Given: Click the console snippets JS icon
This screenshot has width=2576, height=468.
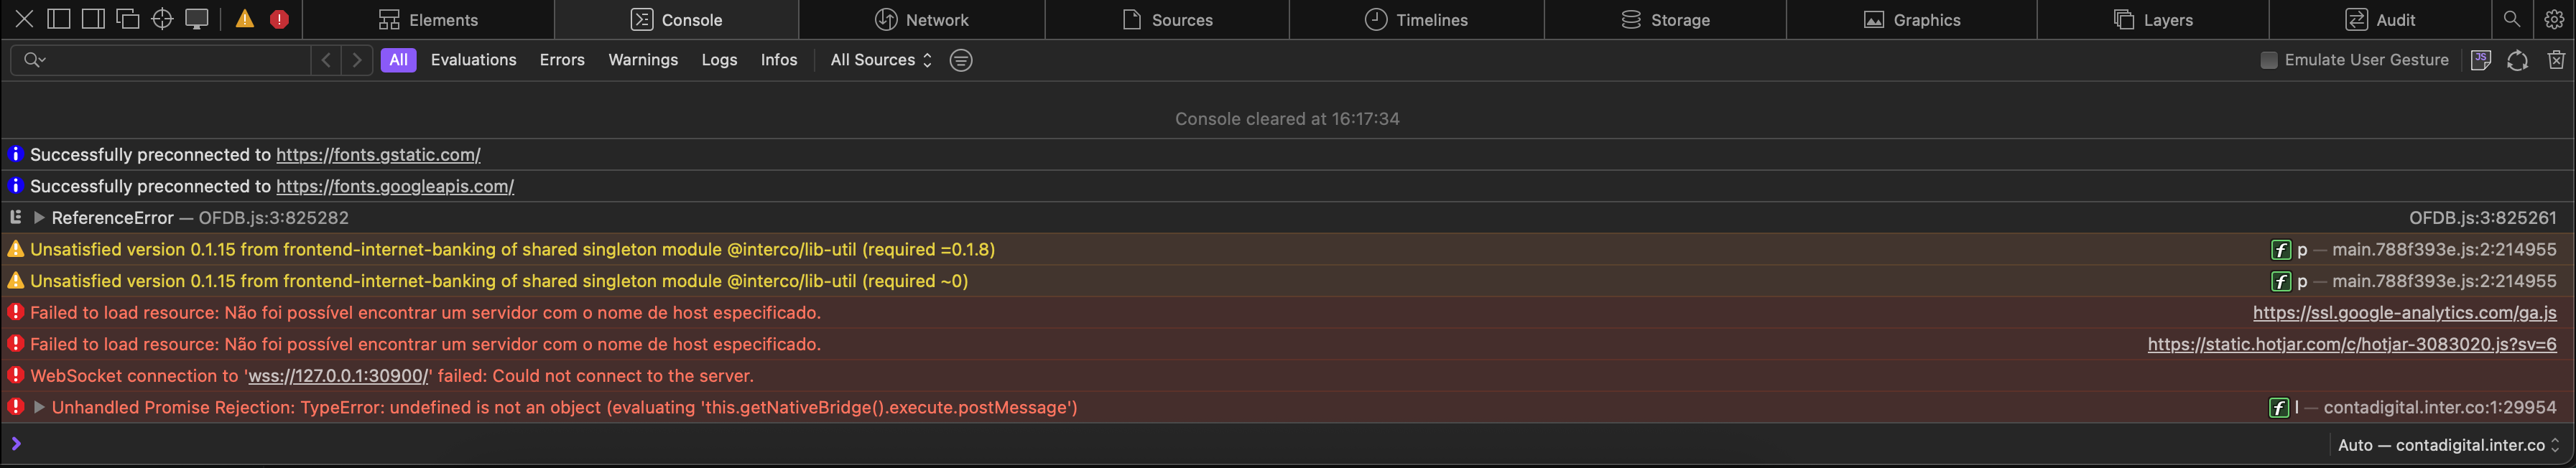Looking at the screenshot, I should [x=2480, y=60].
